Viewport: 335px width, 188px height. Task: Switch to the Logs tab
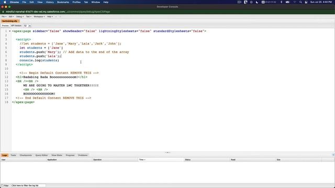(x=5, y=156)
